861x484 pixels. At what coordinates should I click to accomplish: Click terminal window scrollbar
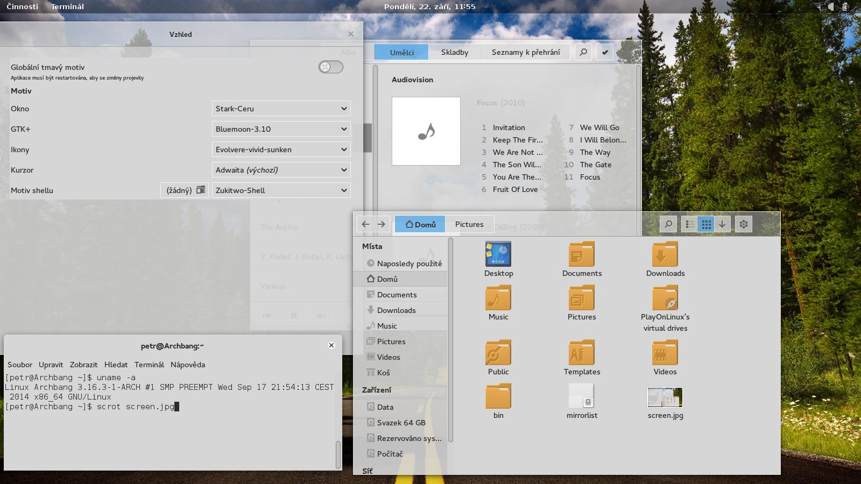click(338, 455)
